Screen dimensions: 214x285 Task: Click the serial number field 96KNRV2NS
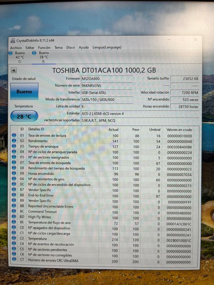[107, 86]
